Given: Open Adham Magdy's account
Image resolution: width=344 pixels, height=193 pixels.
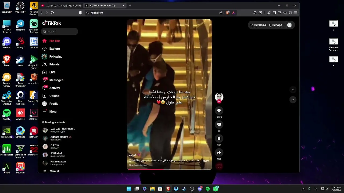Looking at the screenshot, I should click(x=57, y=138).
